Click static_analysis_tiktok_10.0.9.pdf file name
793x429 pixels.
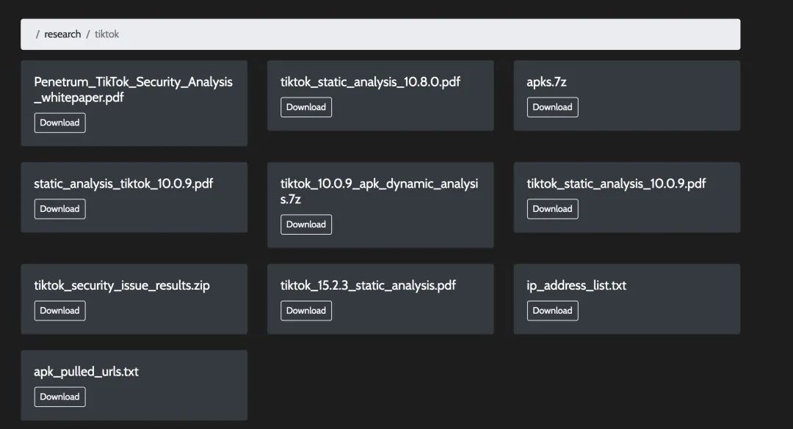[x=123, y=183]
